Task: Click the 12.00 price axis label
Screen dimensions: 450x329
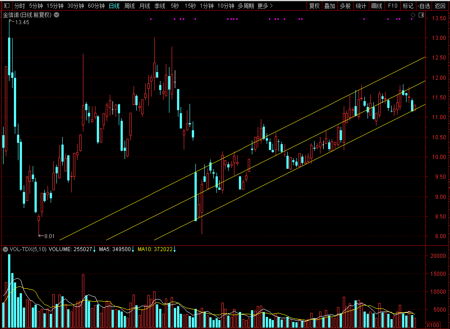Action: pos(439,78)
